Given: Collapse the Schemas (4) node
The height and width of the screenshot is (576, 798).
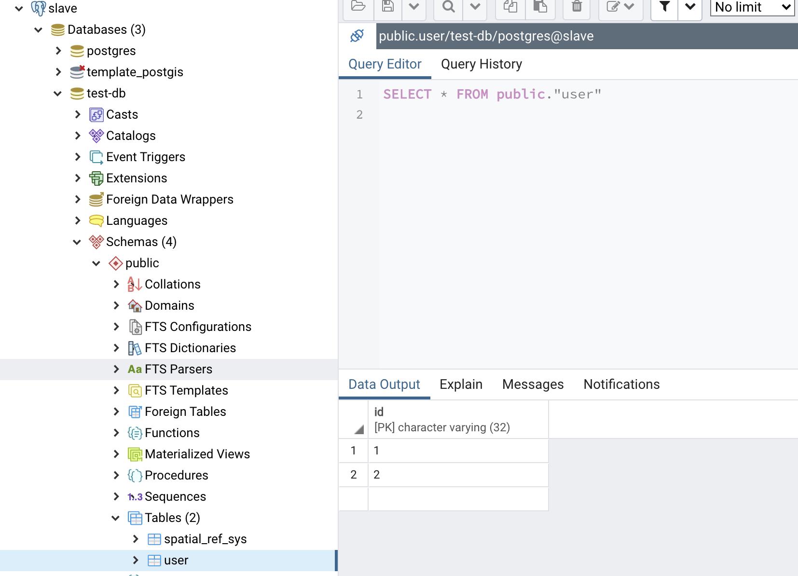Looking at the screenshot, I should click(x=77, y=242).
